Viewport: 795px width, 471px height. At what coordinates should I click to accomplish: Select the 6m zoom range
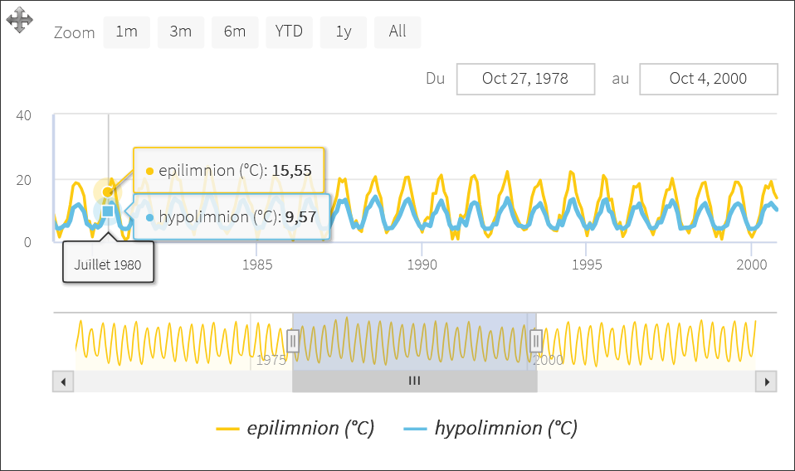235,32
